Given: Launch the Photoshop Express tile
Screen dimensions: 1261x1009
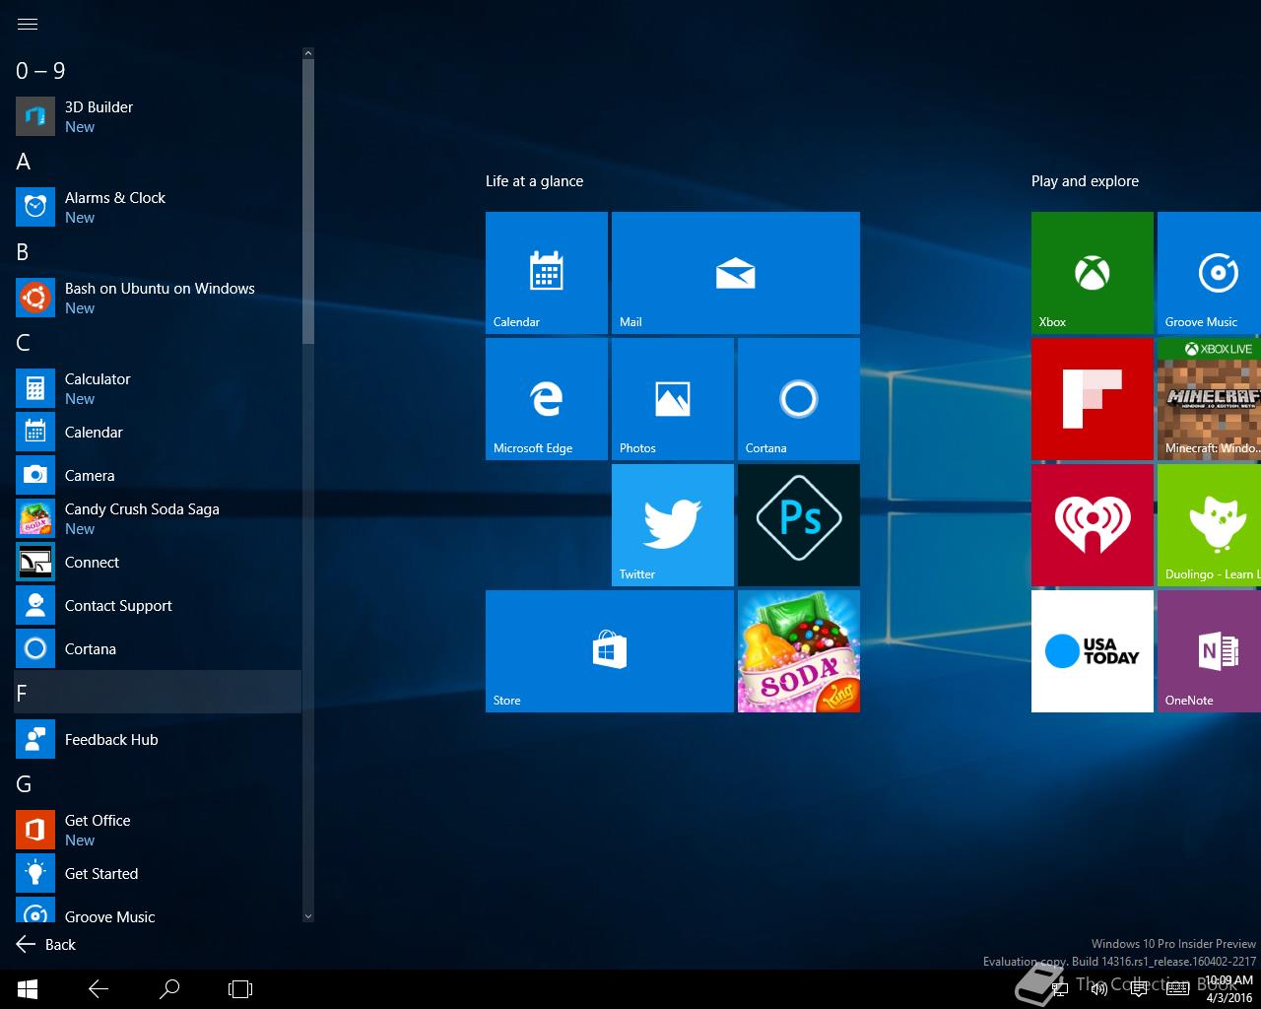Looking at the screenshot, I should [x=799, y=525].
